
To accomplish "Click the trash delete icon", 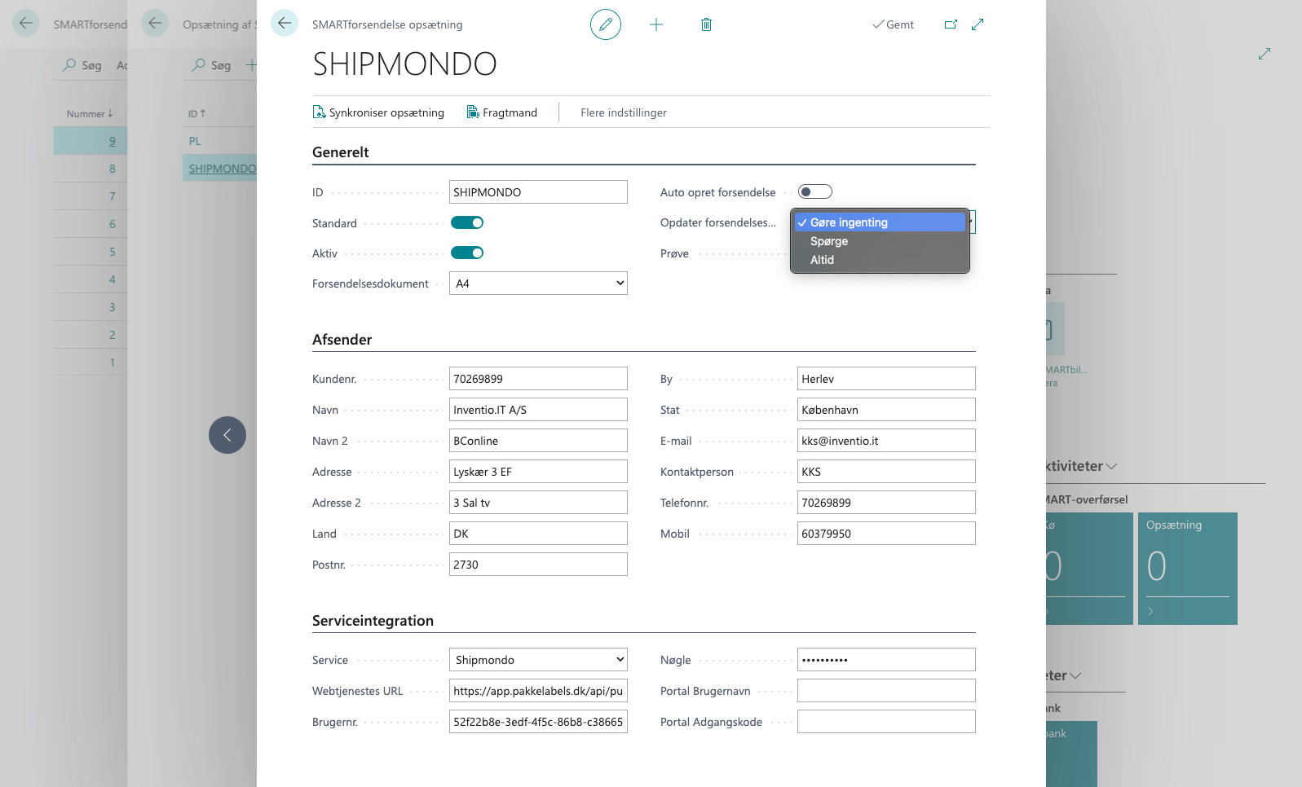I will (706, 24).
